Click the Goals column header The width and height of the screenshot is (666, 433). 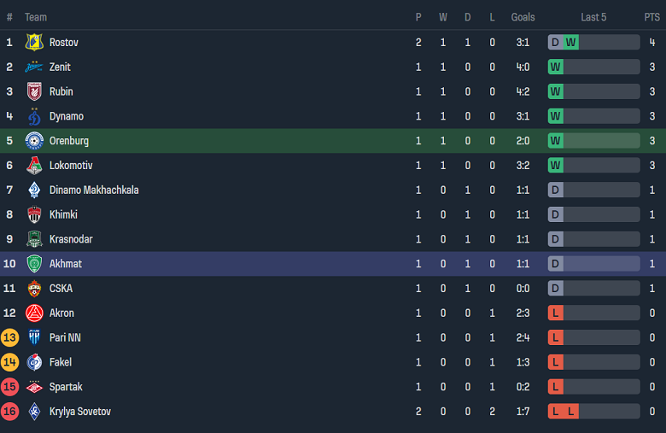[x=523, y=17]
